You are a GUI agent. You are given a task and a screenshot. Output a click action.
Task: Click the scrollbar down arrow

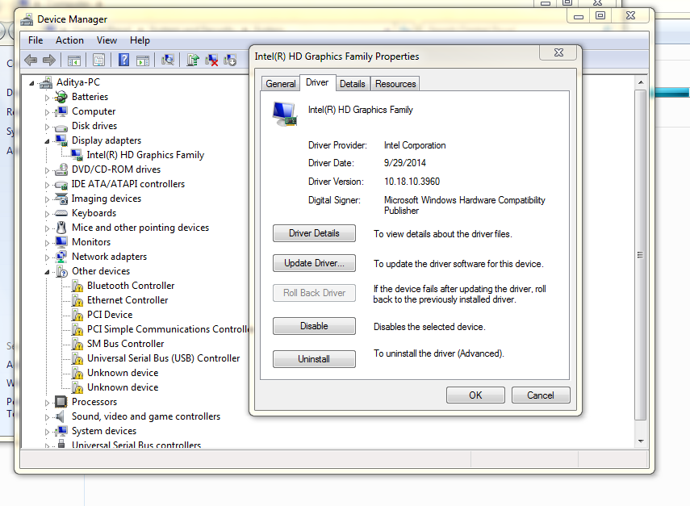tap(641, 441)
